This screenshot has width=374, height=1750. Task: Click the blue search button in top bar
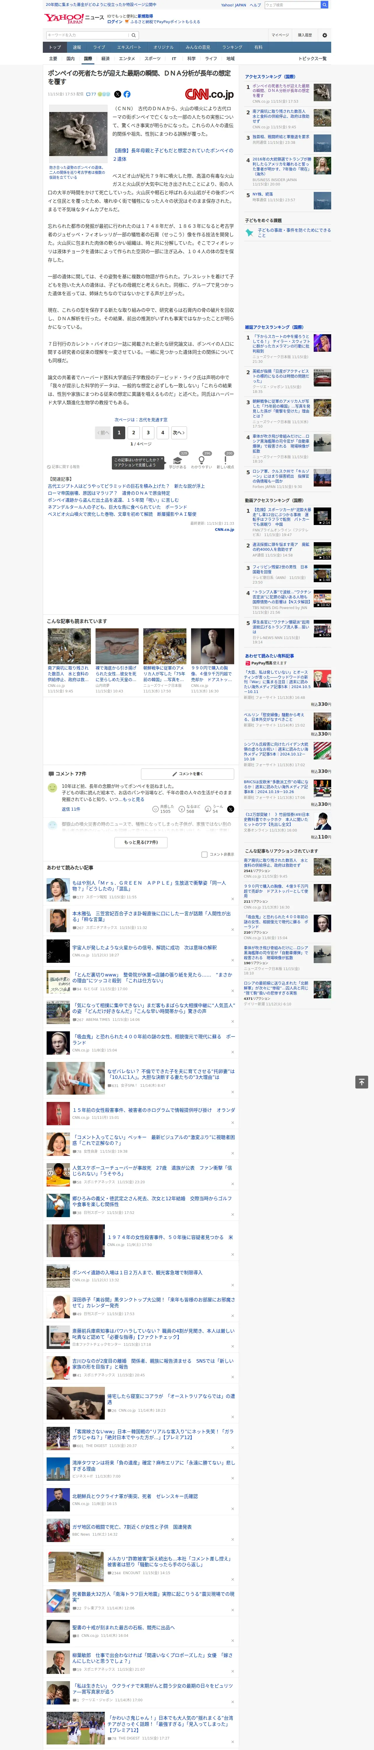324,5
